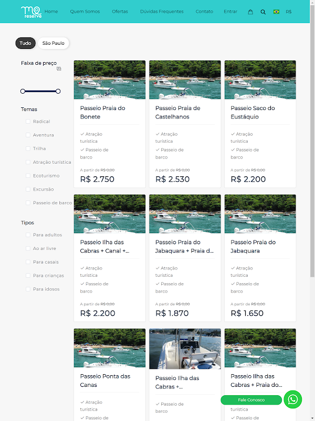The image size is (315, 421).
Task: Click the MO Reserve logo
Action: coord(31,12)
